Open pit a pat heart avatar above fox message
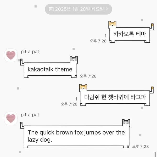157x157 pixels. pos(11,118)
